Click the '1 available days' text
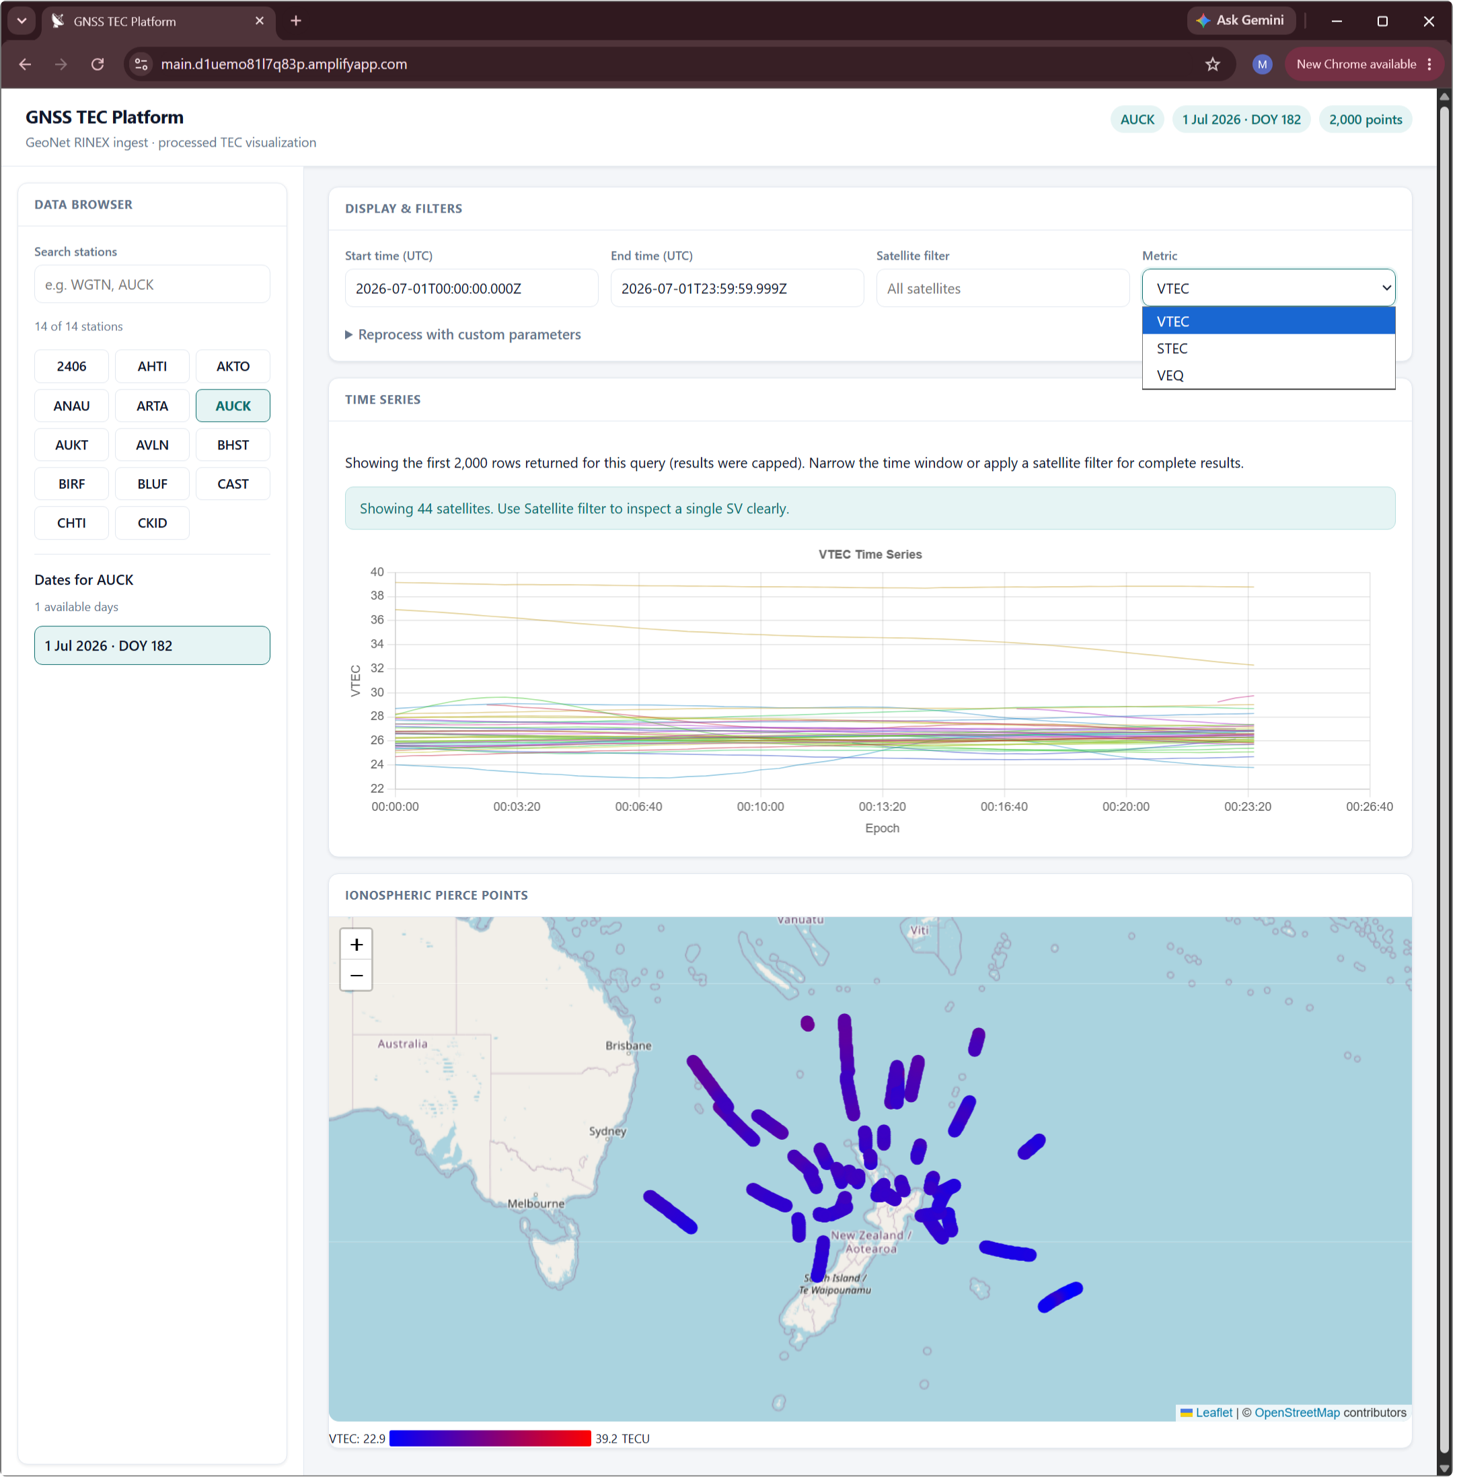 click(77, 608)
